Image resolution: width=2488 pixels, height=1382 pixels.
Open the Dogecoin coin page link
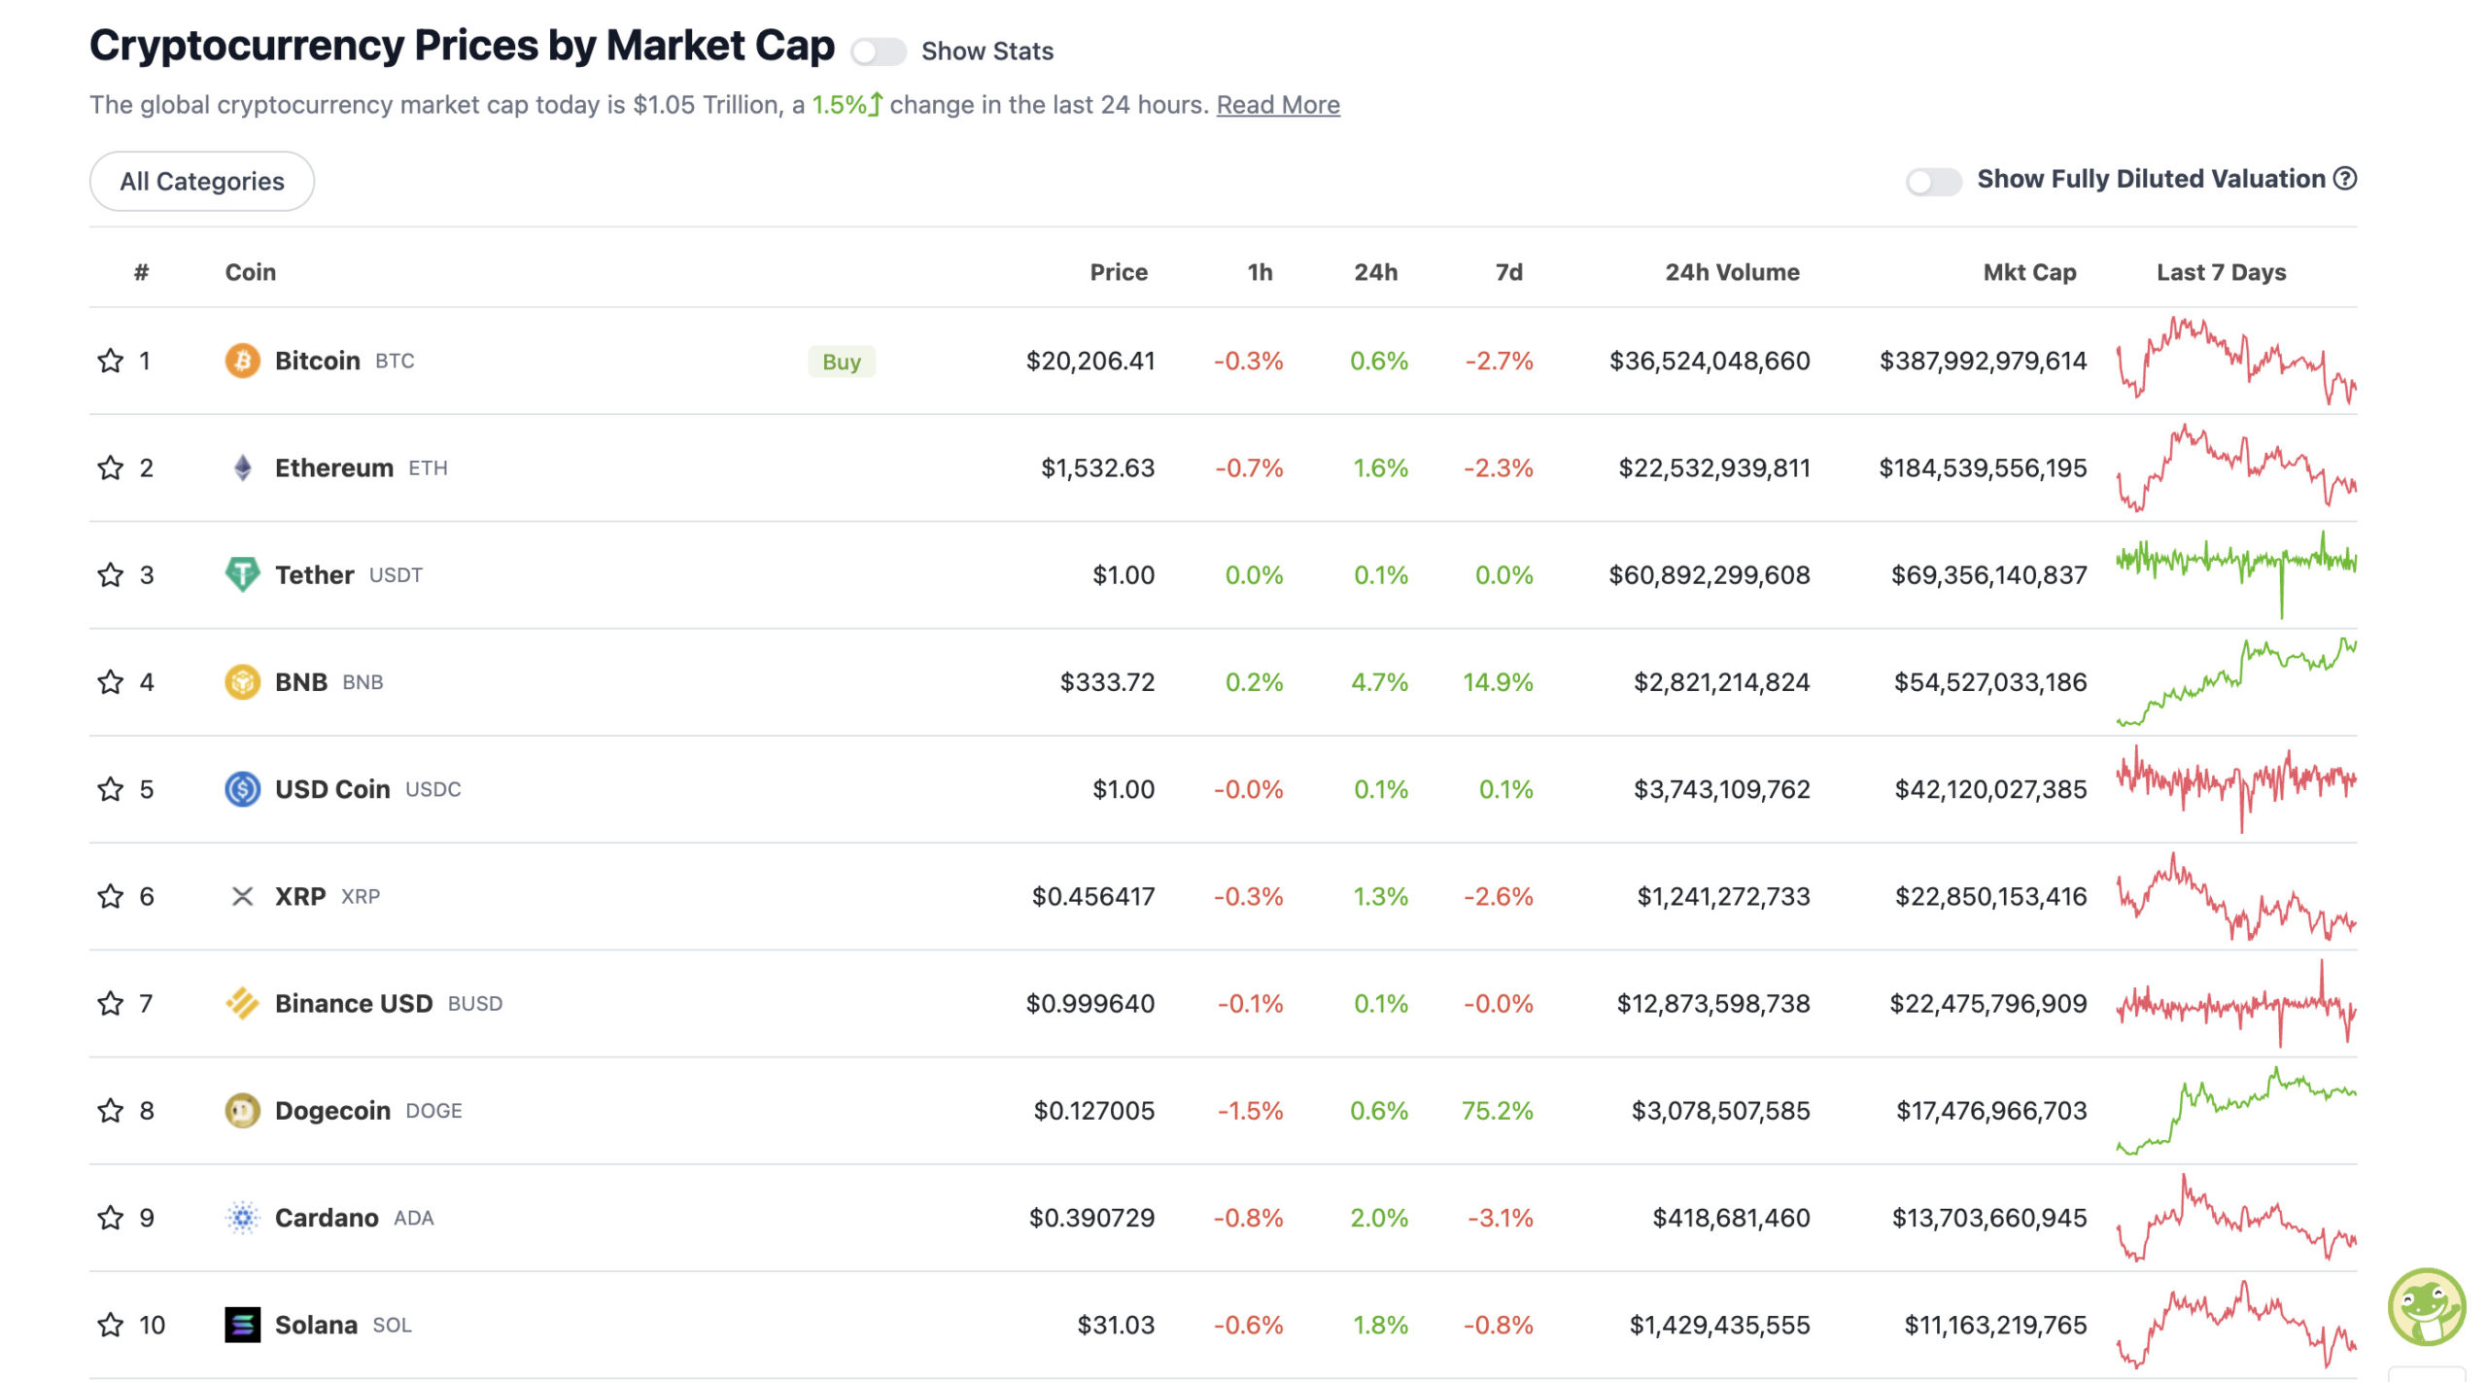tap(332, 1110)
